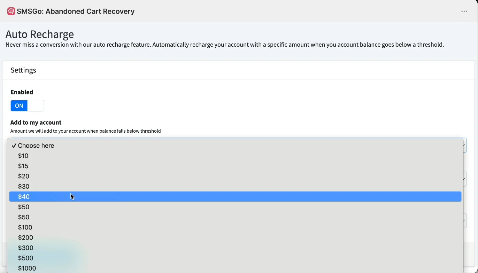Click the 'SMSGo: Abandoned Cart Recovery' title text
Viewport: 478px width, 273px height.
pyautogui.click(x=76, y=11)
